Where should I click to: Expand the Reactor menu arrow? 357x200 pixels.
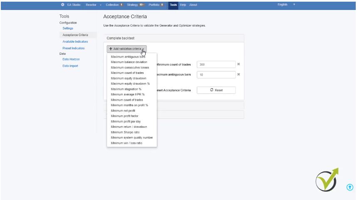tap(101, 5)
